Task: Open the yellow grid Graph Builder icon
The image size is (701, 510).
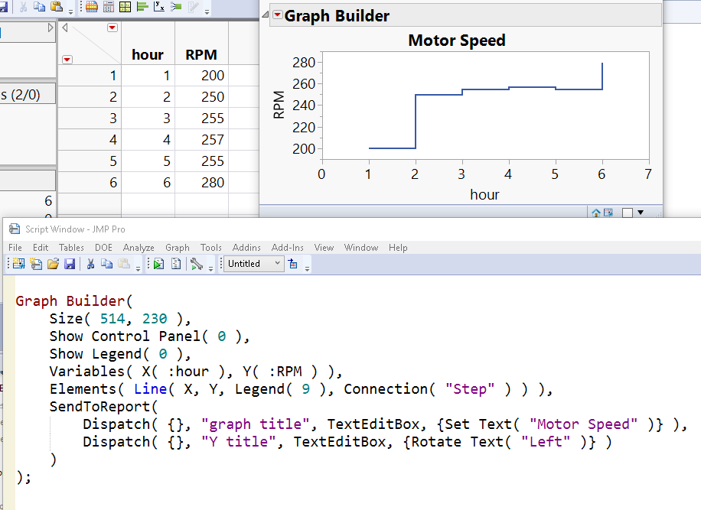Action: (x=126, y=6)
